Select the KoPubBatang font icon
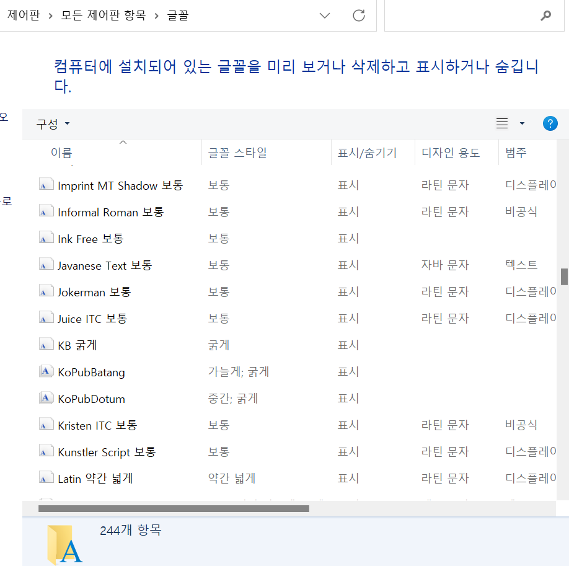 click(46, 371)
